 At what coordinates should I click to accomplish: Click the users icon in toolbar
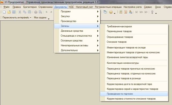[130, 12]
